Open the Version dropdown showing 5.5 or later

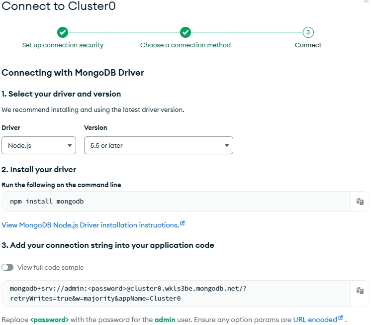(158, 145)
